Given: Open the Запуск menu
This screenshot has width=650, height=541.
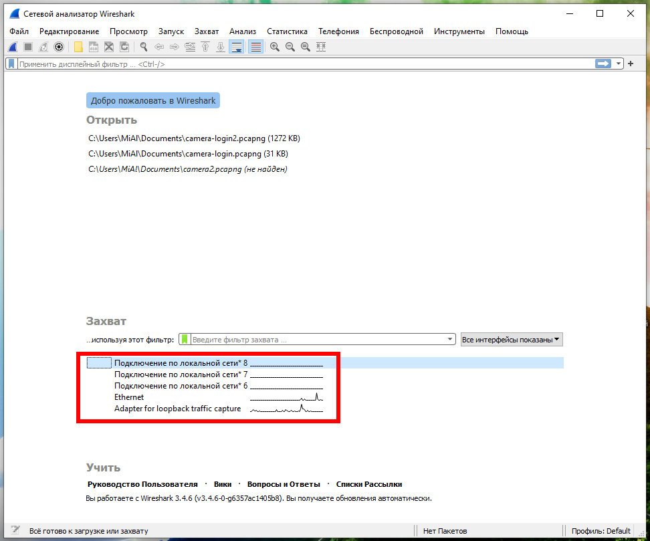Looking at the screenshot, I should tap(171, 31).
